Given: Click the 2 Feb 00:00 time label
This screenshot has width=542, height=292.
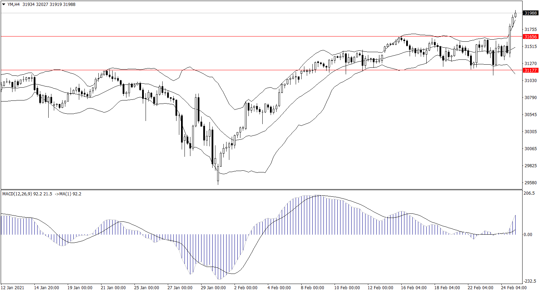Looking at the screenshot, I should coord(246,288).
